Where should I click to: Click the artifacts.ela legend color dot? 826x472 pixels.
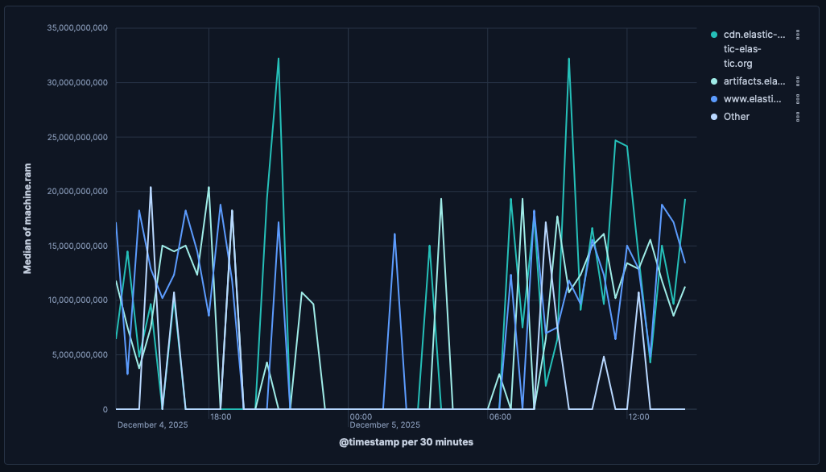(714, 81)
